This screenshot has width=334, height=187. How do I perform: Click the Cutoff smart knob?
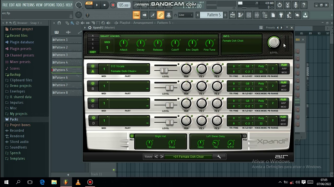(x=175, y=43)
